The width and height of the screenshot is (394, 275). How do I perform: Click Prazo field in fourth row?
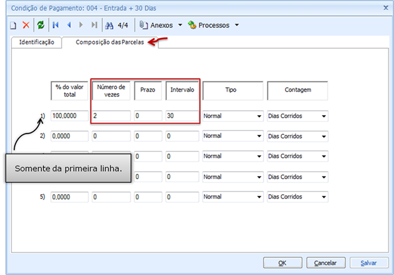(x=148, y=177)
